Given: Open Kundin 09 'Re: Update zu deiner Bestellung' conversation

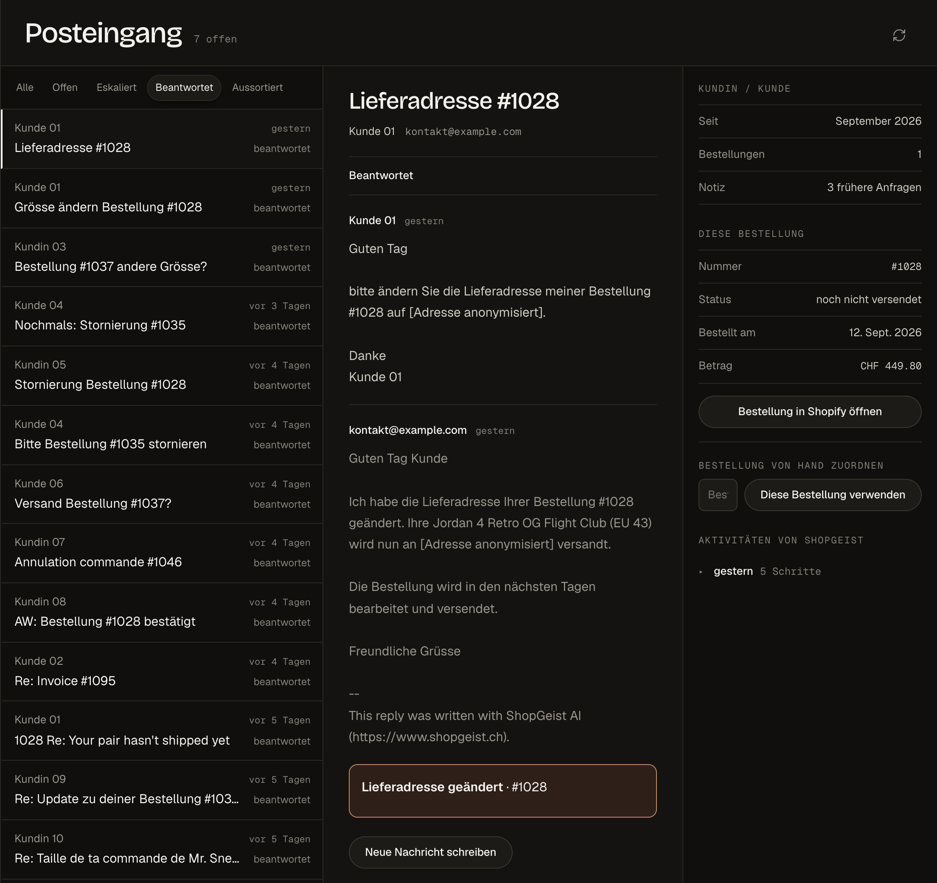Looking at the screenshot, I should click(x=162, y=790).
